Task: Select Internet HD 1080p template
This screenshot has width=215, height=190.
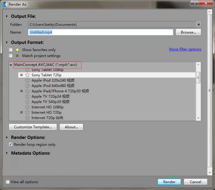Action: click(x=47, y=107)
